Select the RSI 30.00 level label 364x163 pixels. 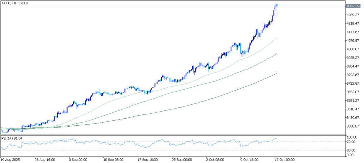point(351,150)
